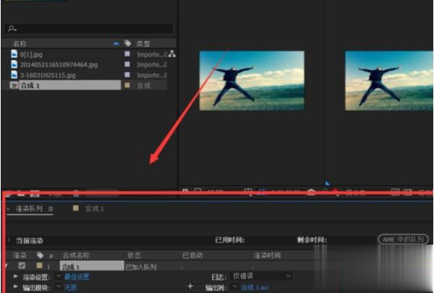The height and width of the screenshot is (293, 434).
Task: Click the file icon of 3-16031H25115.jpg
Action: [x=14, y=74]
